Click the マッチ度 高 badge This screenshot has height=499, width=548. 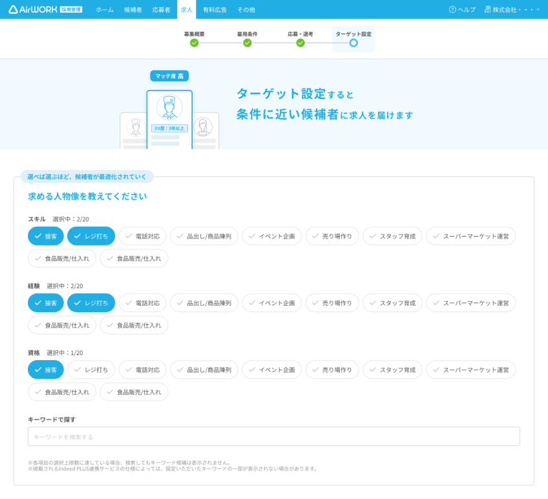coord(169,76)
